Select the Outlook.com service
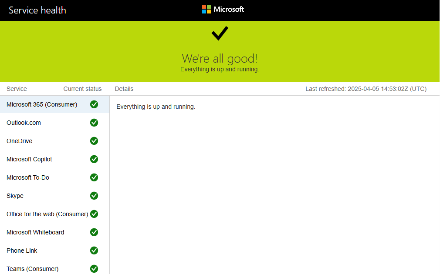440x274 pixels. [55, 123]
